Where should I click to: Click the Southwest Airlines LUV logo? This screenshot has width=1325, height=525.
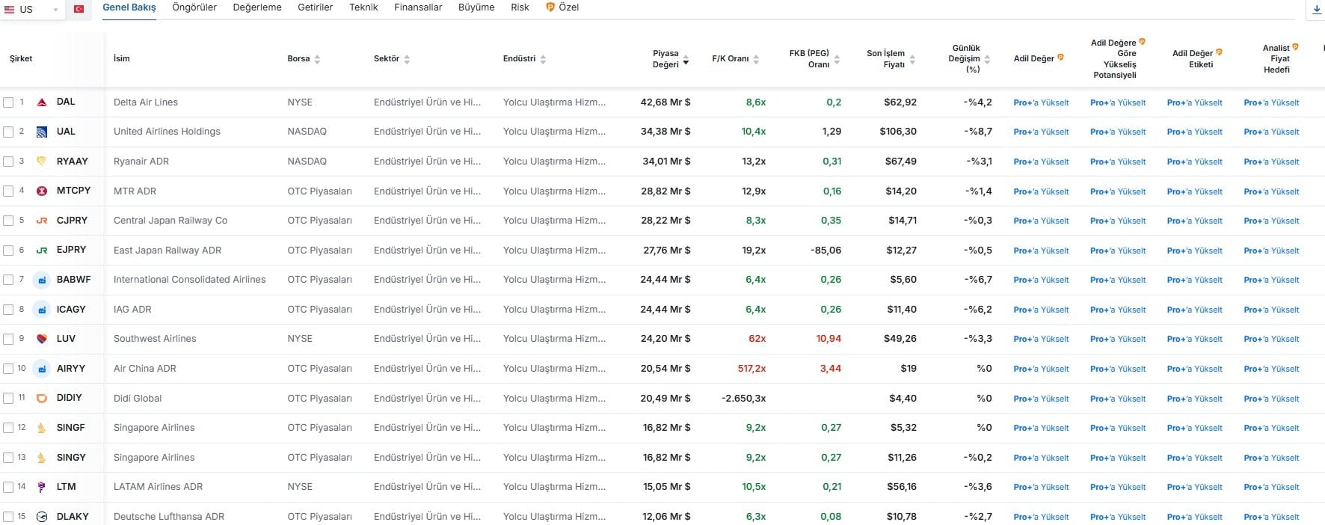coord(42,339)
